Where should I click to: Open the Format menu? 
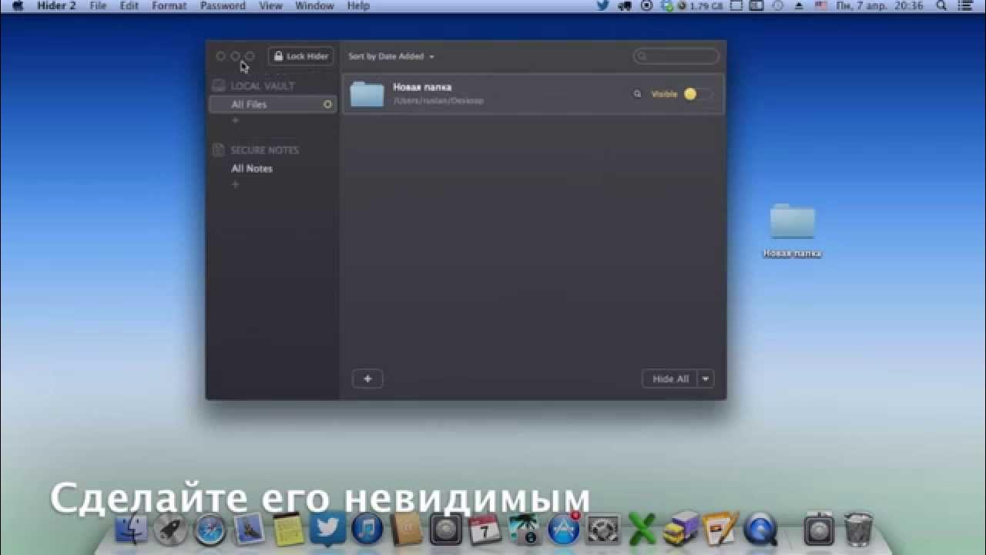pos(169,5)
